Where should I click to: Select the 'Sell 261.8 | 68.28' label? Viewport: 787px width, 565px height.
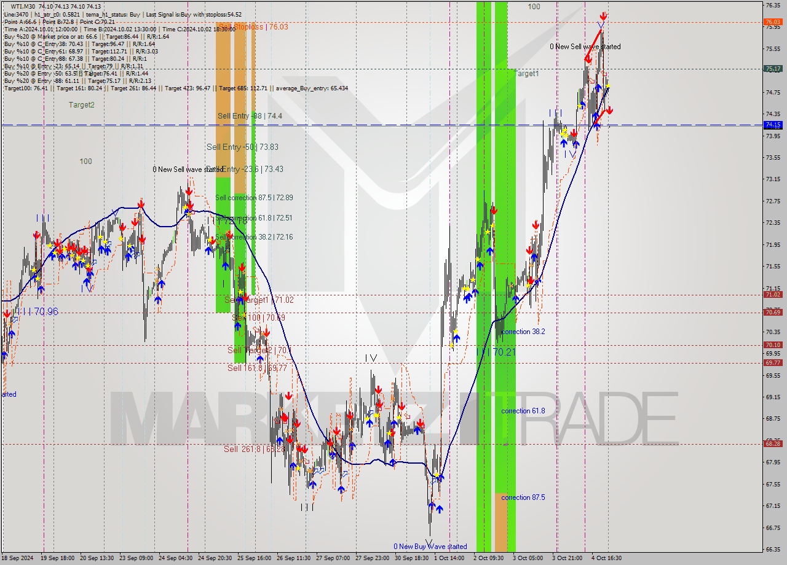[254, 449]
